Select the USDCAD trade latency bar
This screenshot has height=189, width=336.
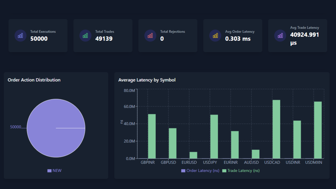pos(276,129)
